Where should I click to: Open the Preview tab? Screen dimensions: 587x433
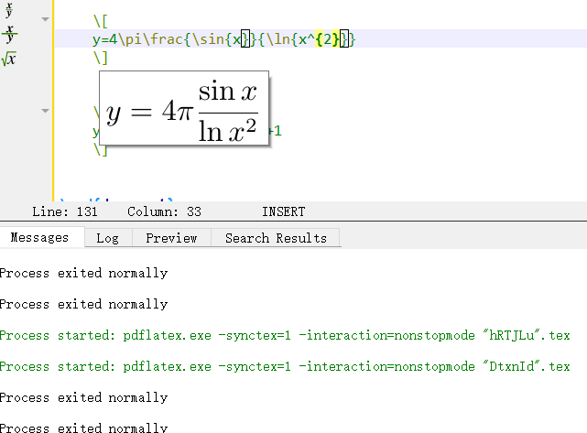[171, 238]
